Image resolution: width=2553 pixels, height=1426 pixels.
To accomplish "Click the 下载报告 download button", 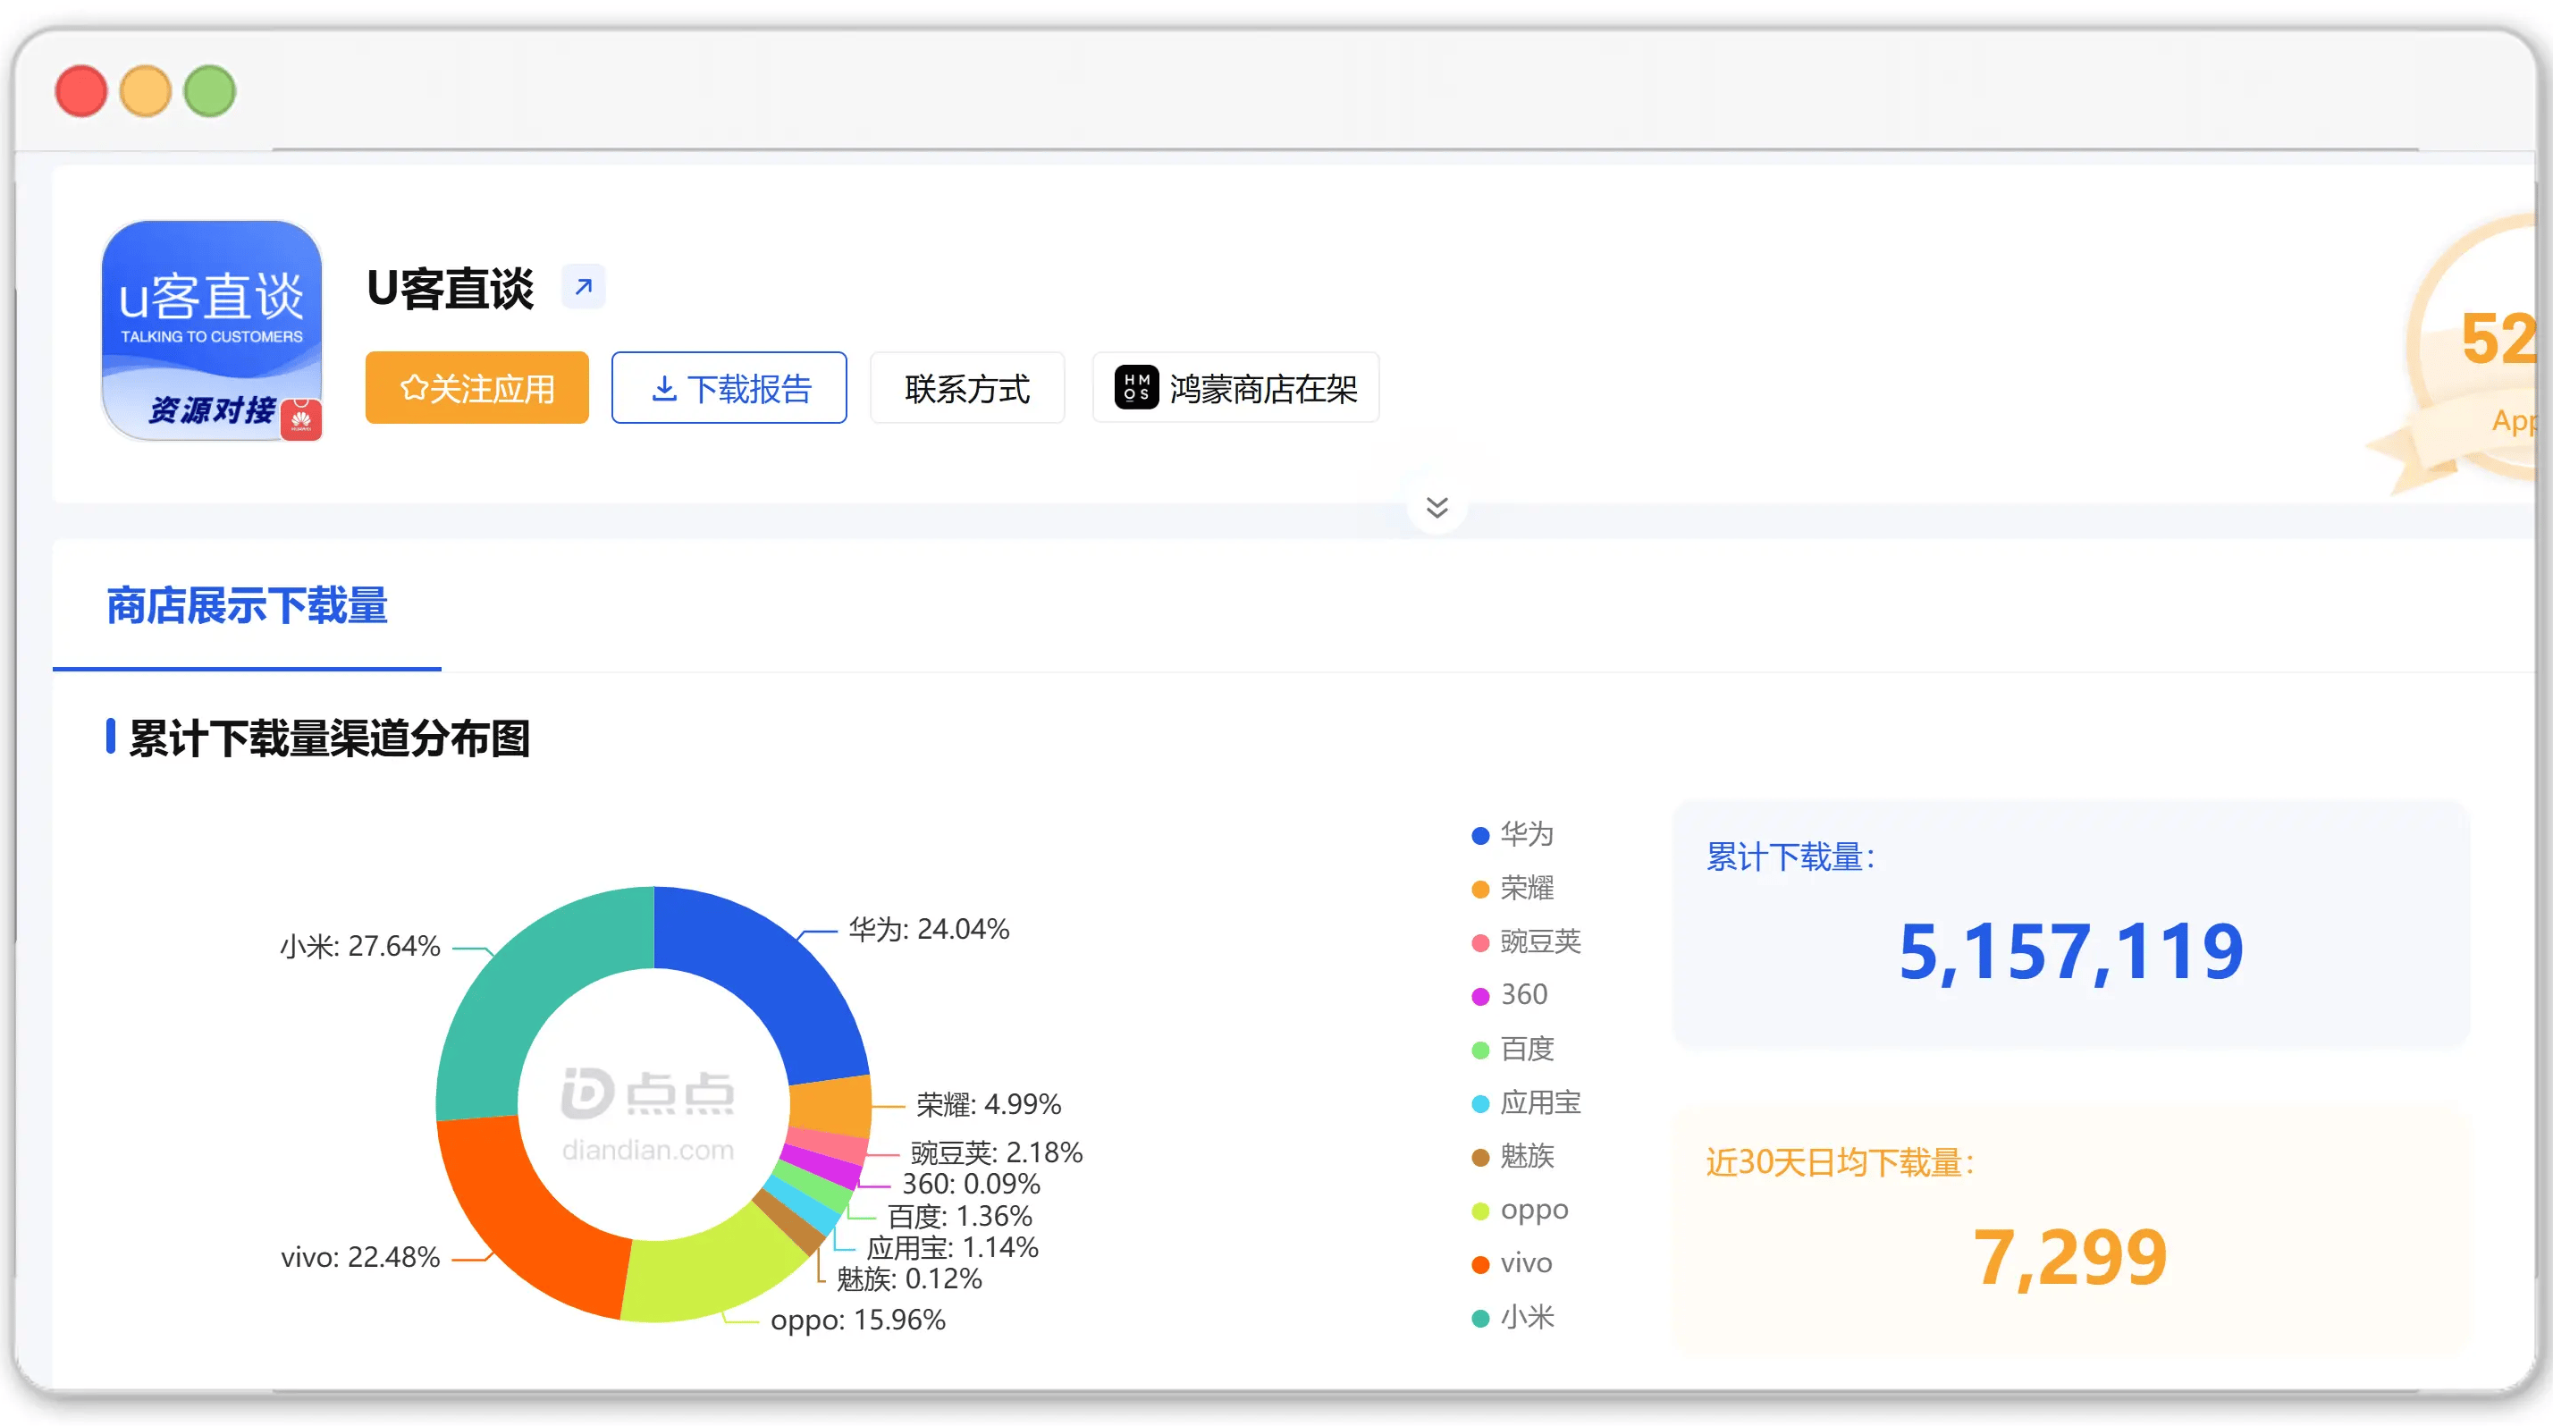I will coord(729,387).
